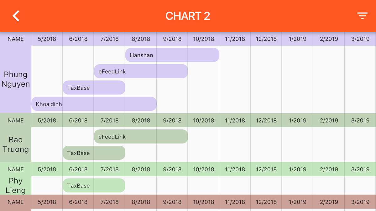
Task: Click the 10/2018 header in Bao Truong's section
Action: click(x=203, y=120)
